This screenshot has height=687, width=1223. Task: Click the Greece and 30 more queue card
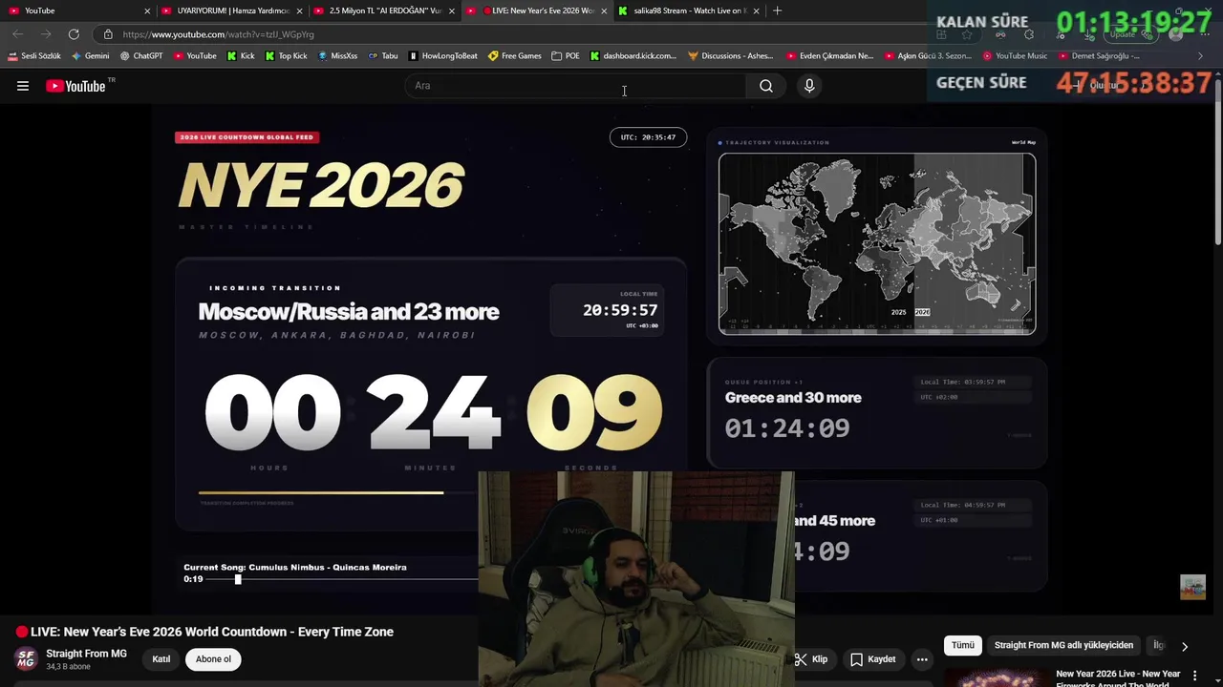pyautogui.click(x=876, y=413)
